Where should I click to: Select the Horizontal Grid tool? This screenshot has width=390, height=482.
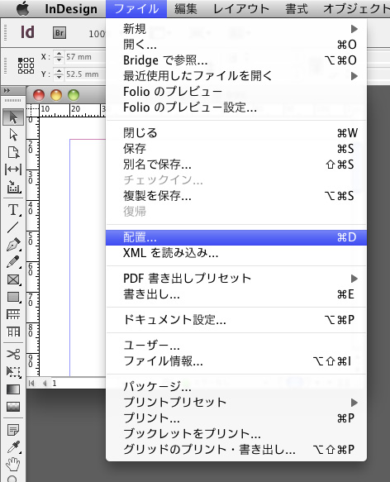(x=13, y=314)
